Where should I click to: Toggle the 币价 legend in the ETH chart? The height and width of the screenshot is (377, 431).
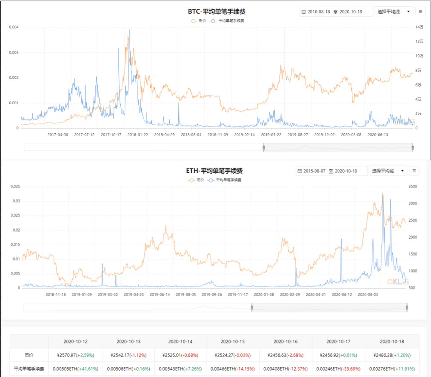tap(195, 180)
